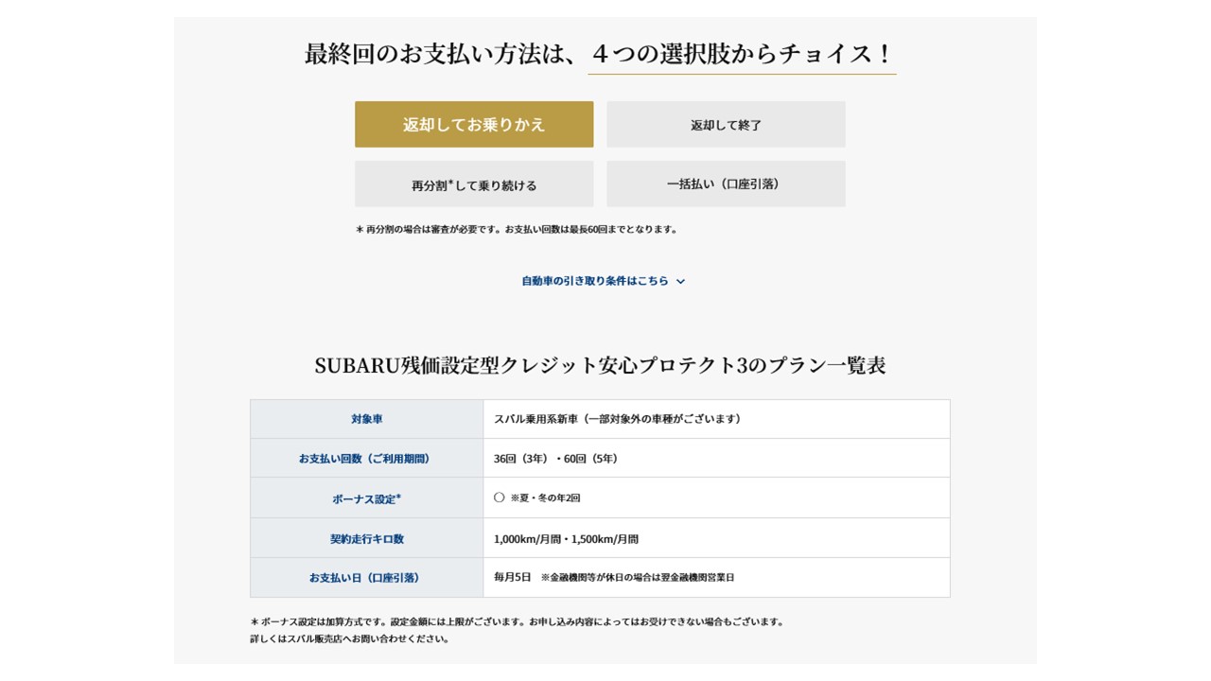This screenshot has height=681, width=1211.
Task: Choose the 再分割して乗り続ける option
Action: [x=474, y=184]
